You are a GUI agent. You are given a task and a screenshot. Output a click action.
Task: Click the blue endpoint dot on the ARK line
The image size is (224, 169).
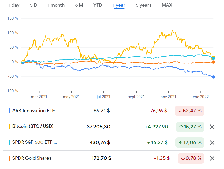coord(213,77)
